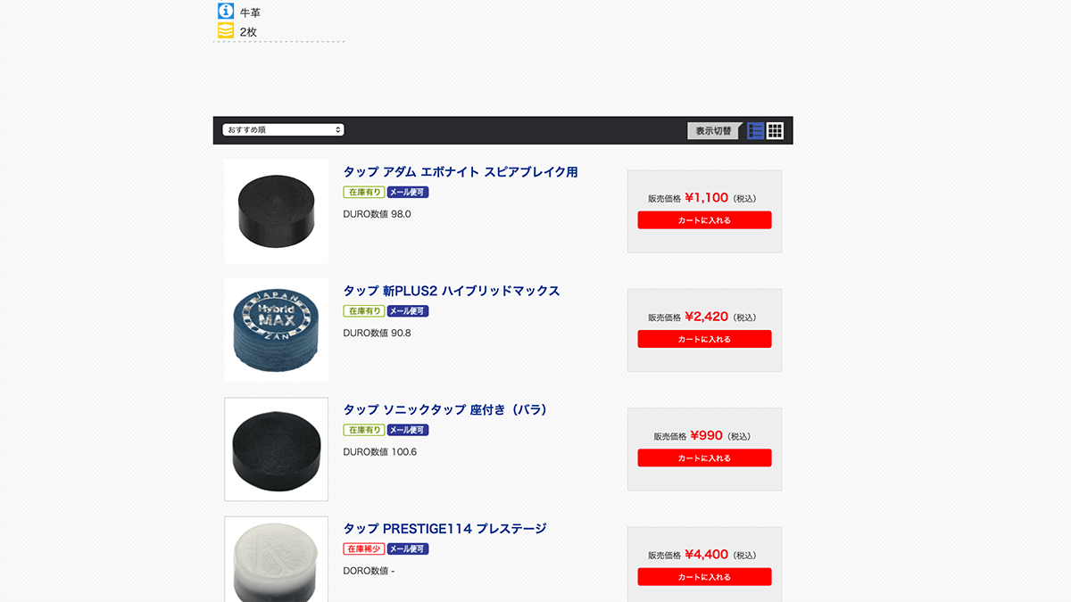Image resolution: width=1071 pixels, height=602 pixels.
Task: Click the blue info icon beside 牛革
Action: [x=227, y=12]
